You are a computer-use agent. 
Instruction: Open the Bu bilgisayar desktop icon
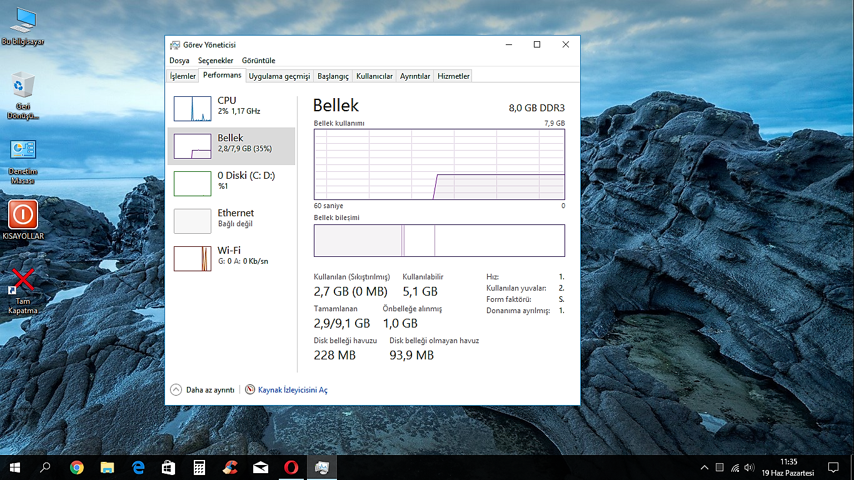point(23,26)
